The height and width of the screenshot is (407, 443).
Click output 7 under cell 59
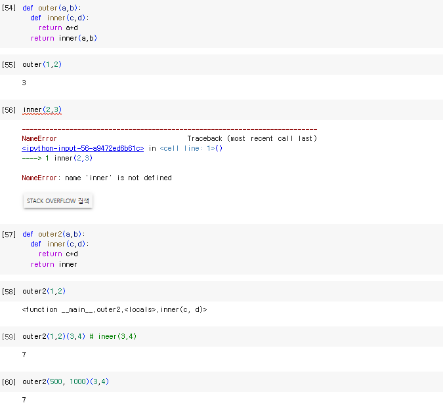tap(24, 355)
